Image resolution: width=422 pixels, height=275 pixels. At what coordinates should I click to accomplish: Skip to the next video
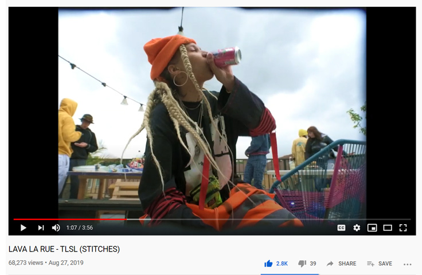(x=41, y=228)
